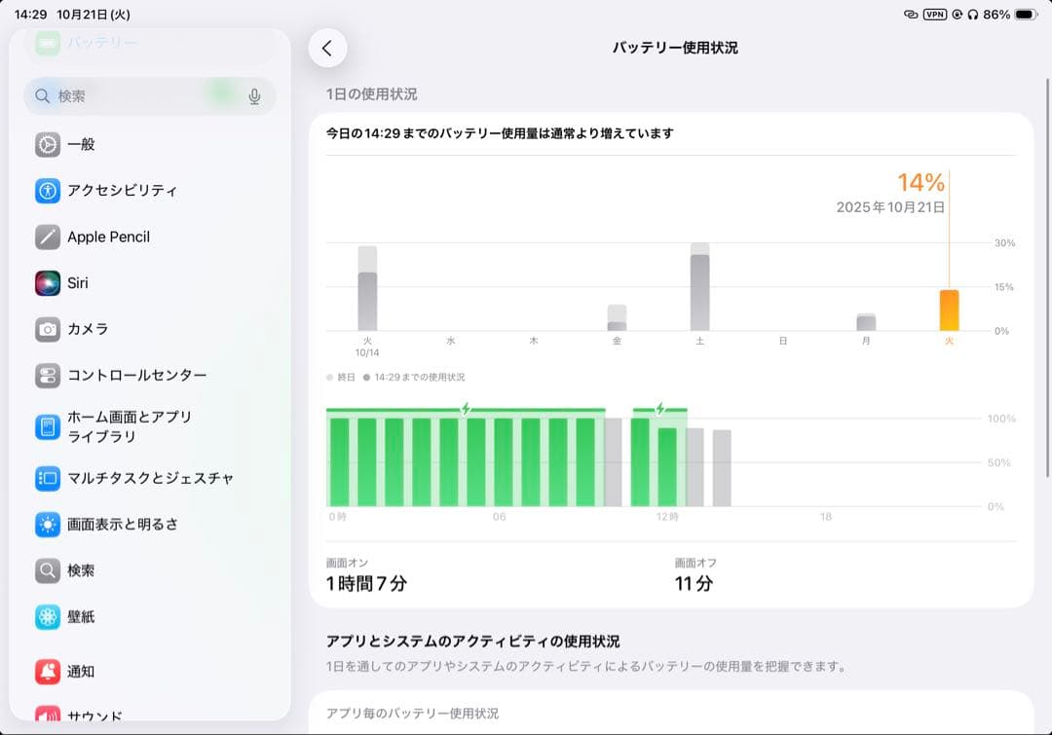Toggle the 14:29までの使用状況 legend
Screen dimensions: 1052x735
point(421,375)
